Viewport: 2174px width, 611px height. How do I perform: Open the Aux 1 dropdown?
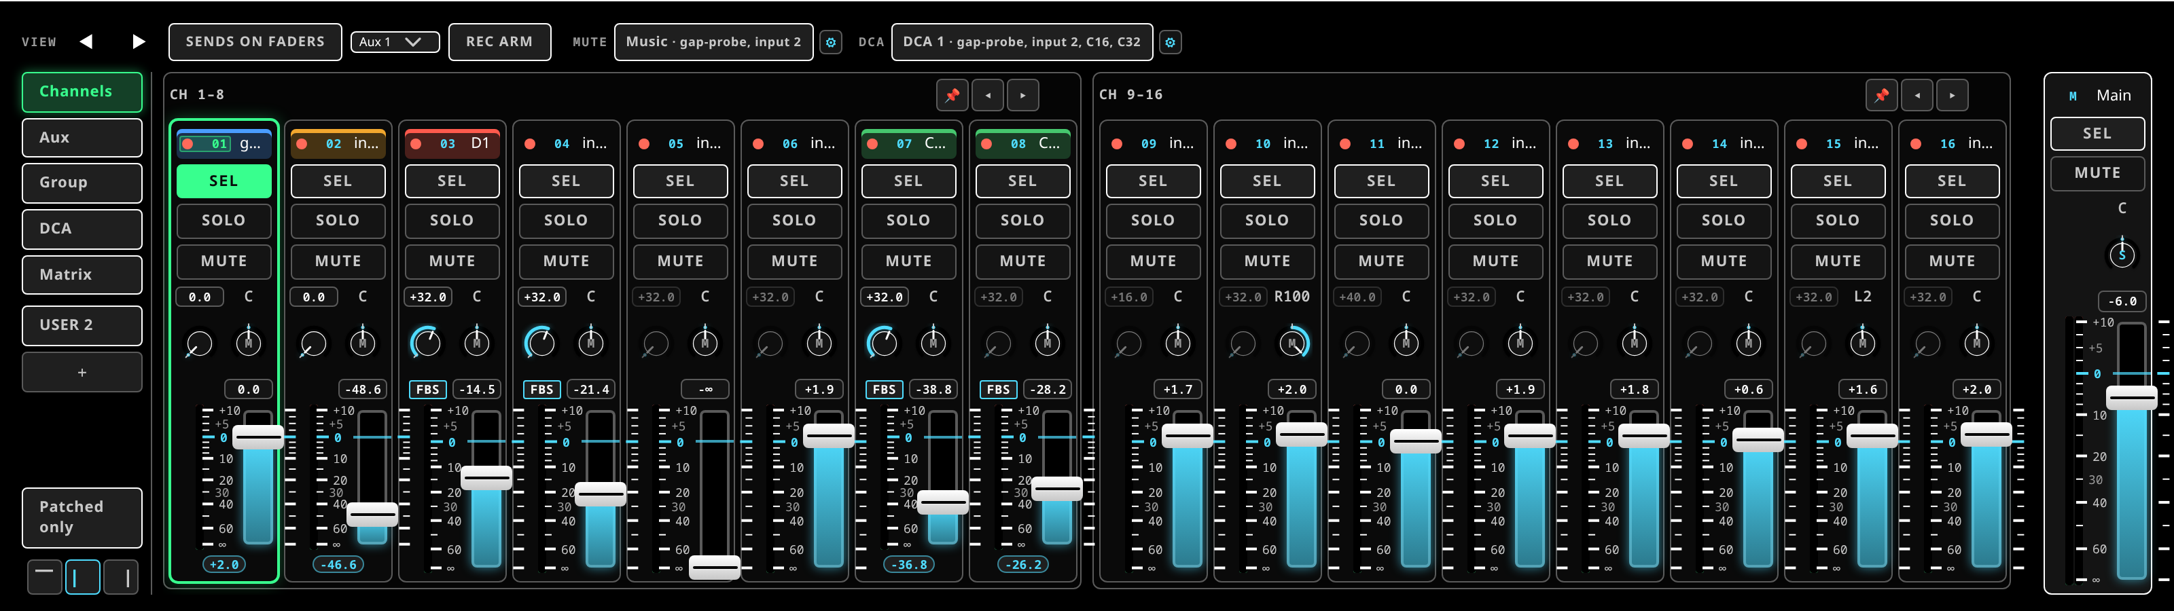395,42
